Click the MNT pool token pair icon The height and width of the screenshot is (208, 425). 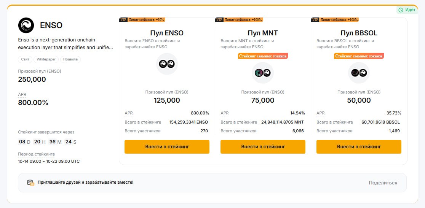(x=263, y=73)
